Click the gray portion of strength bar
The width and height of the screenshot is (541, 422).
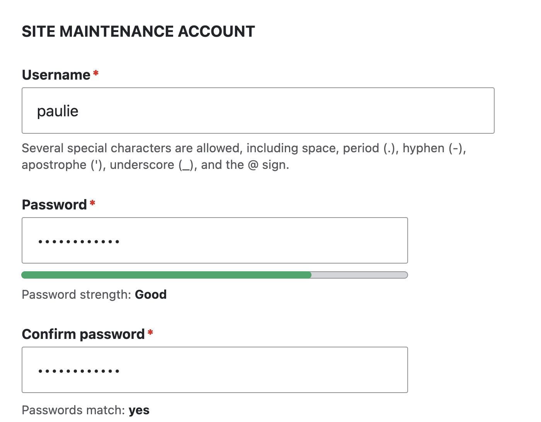359,275
